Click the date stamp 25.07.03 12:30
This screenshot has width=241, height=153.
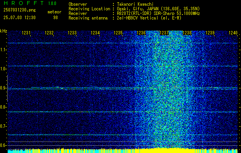pos(20,18)
